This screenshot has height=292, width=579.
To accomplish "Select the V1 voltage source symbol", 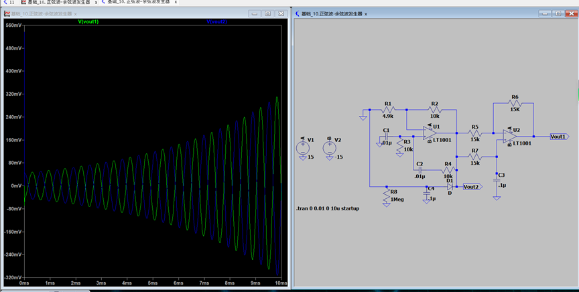I will pos(302,148).
